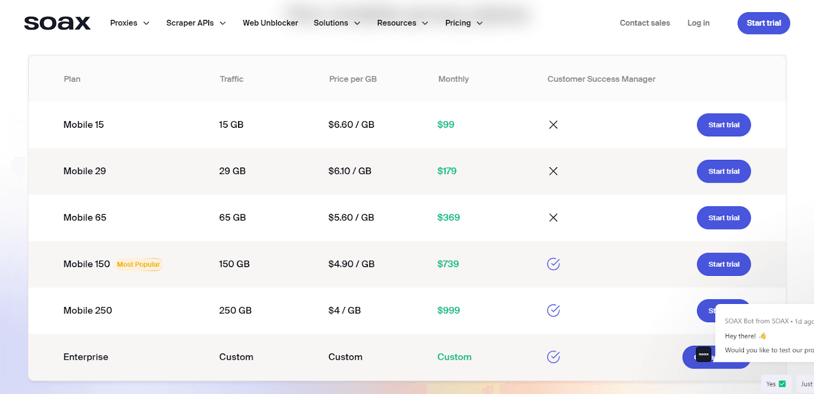Image resolution: width=814 pixels, height=394 pixels.
Task: Click the $369 monthly price
Action: point(448,217)
